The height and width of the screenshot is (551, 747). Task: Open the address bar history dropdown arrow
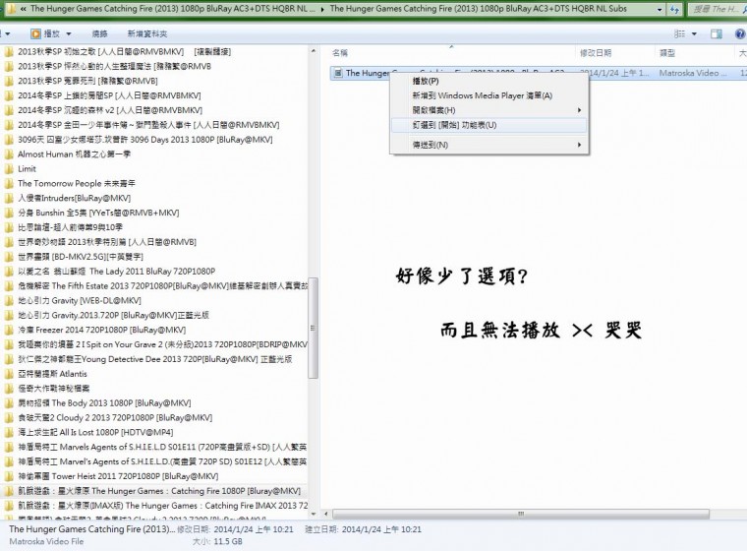tap(660, 9)
